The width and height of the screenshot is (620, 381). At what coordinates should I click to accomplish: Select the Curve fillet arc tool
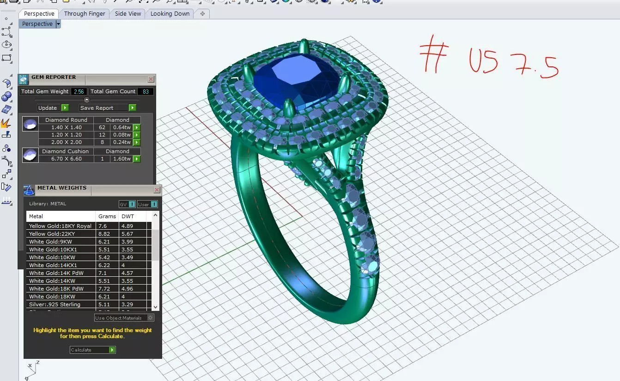[x=6, y=161]
